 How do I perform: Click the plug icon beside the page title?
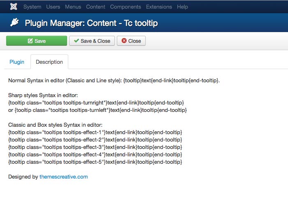[x=14, y=23]
